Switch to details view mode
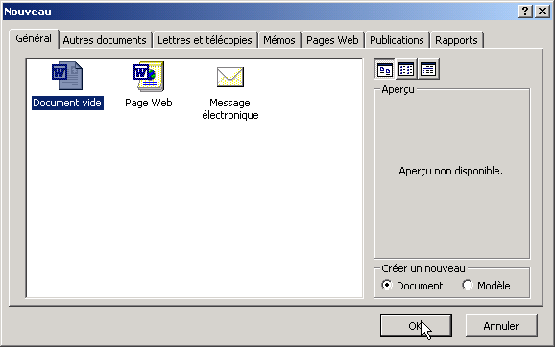 [428, 69]
